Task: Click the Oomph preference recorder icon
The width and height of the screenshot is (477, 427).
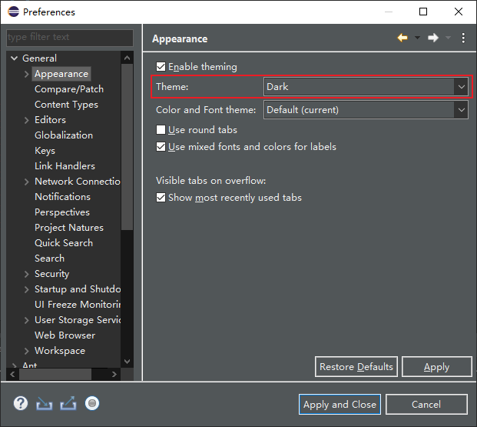Action: click(92, 403)
